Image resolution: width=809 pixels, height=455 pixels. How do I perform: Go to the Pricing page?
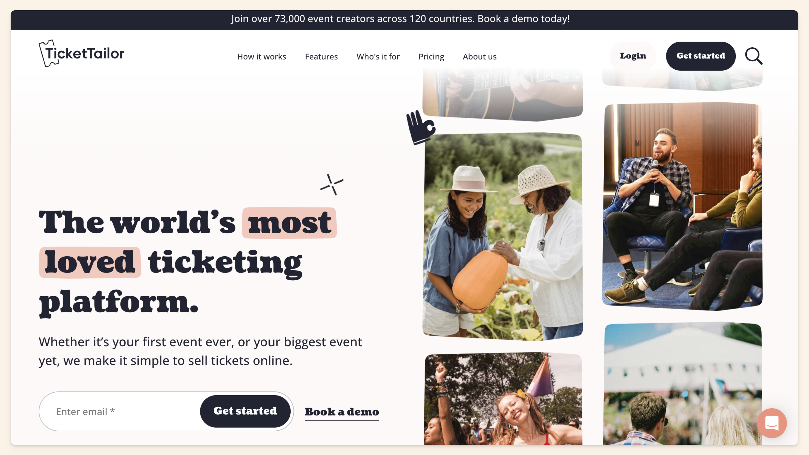(x=431, y=56)
